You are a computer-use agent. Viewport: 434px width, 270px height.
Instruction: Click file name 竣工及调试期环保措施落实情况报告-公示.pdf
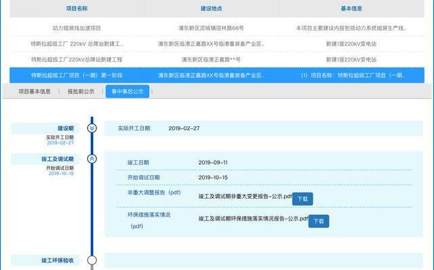[x=253, y=218]
